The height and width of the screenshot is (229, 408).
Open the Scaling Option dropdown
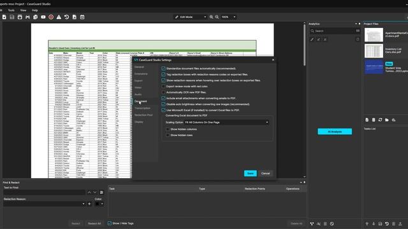click(227, 122)
